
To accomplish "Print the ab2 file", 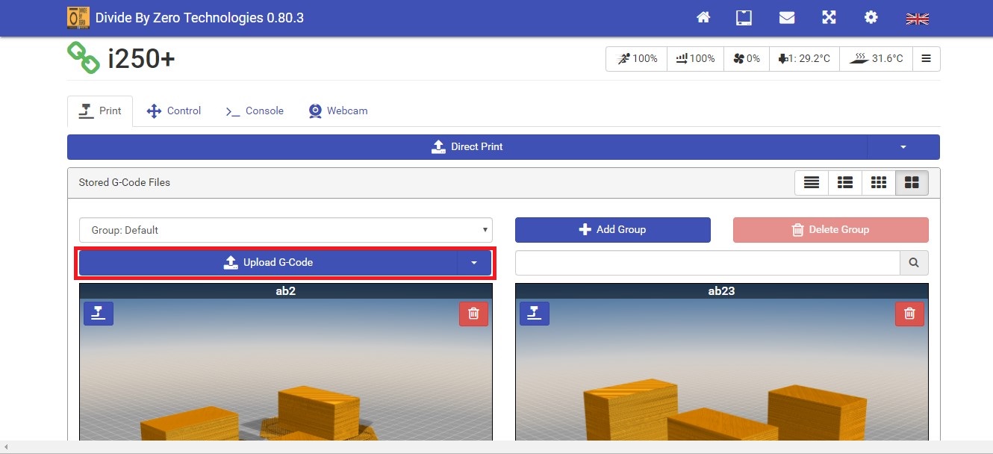I will (99, 314).
